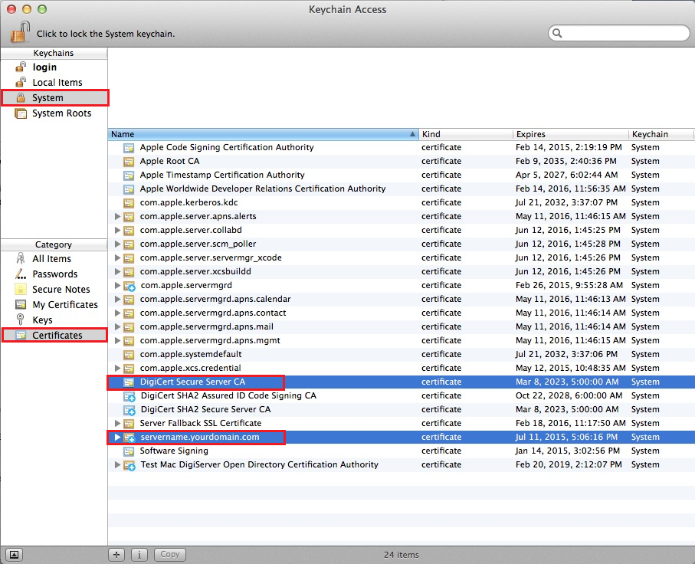Click the Server Fallback SSL Certificate icon
The image size is (695, 564).
[129, 424]
